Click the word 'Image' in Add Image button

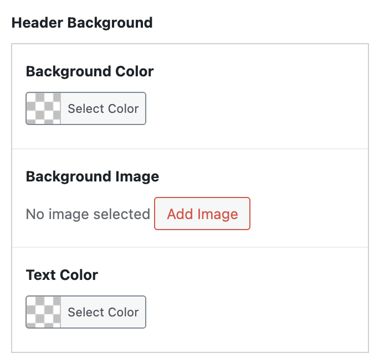point(218,214)
